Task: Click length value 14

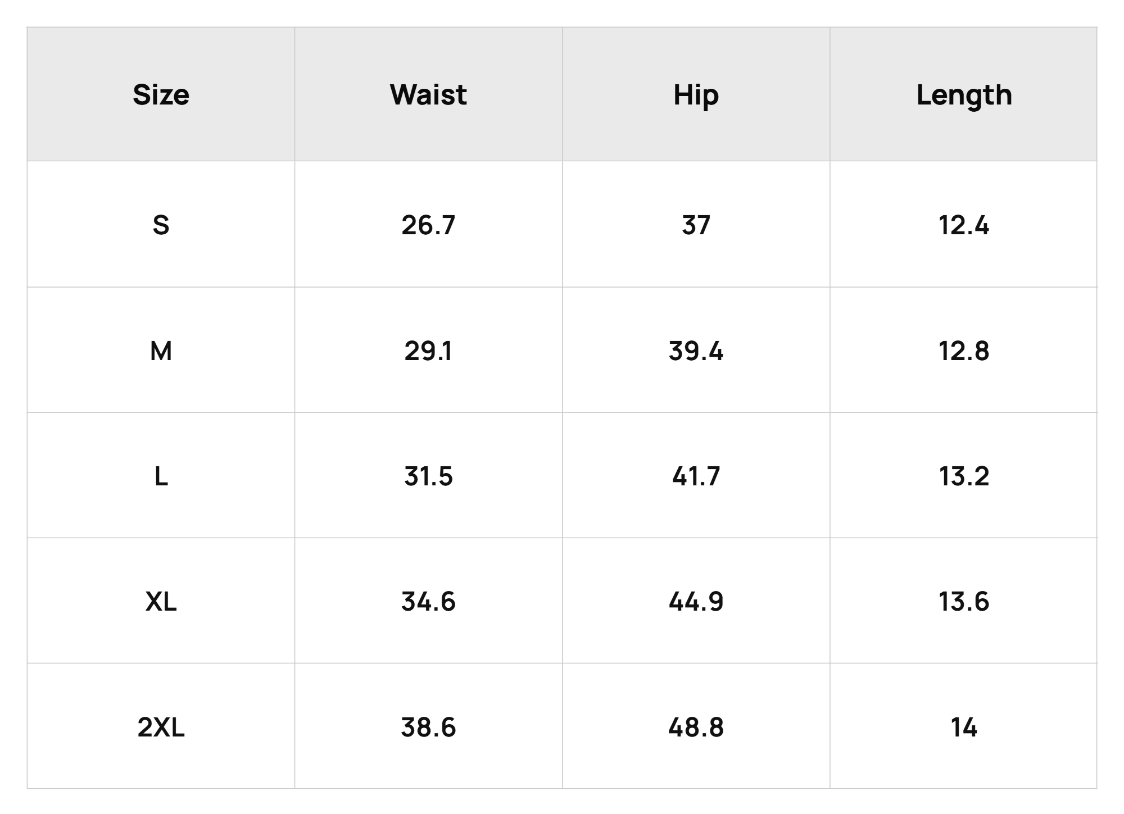Action: coord(964,727)
